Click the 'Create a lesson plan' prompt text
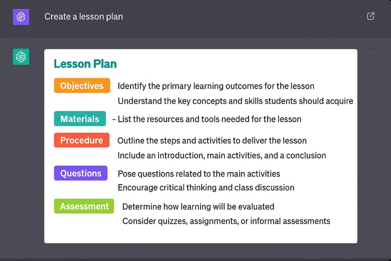 click(x=83, y=16)
